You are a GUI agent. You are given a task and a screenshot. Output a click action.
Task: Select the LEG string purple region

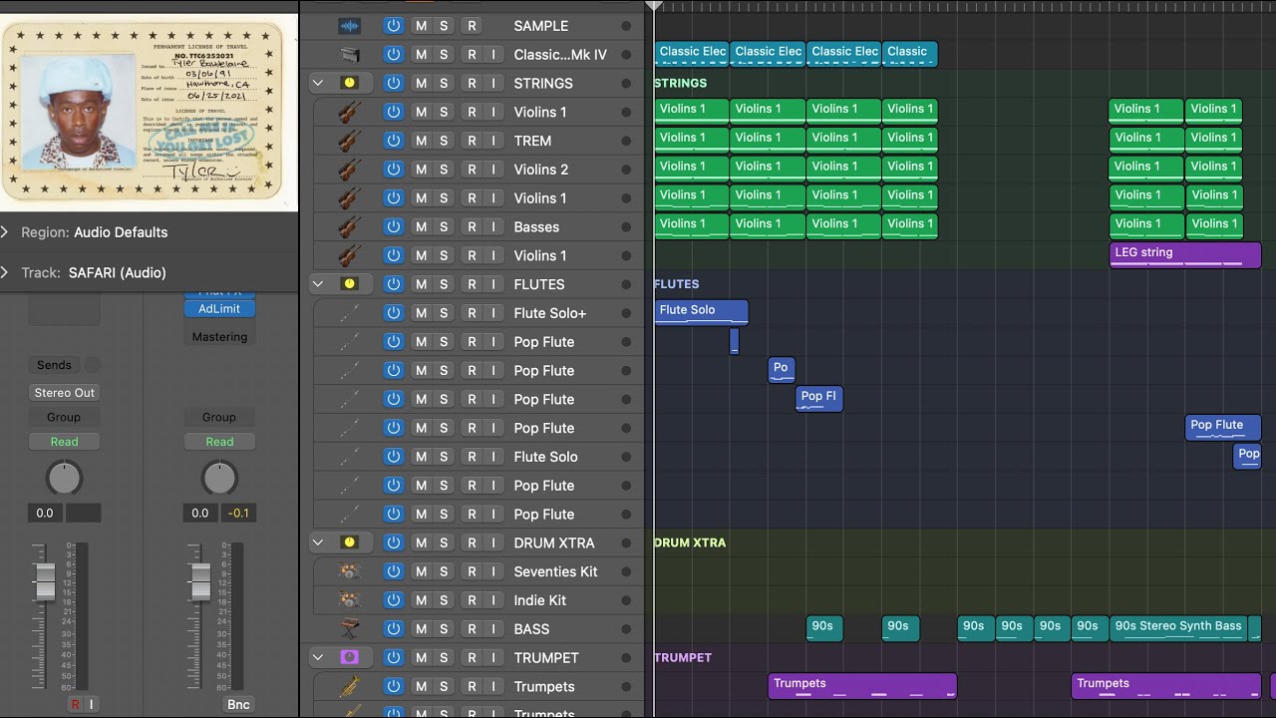click(1185, 255)
